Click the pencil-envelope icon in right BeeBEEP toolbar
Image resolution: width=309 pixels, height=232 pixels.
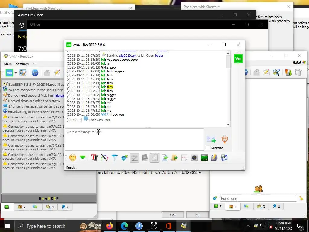[x=266, y=72]
